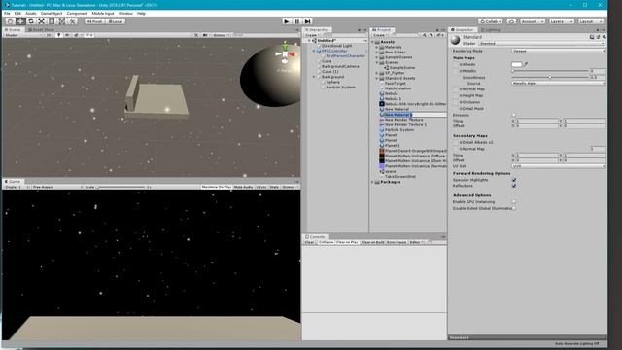Open Shaded draw mode dropdown
This screenshot has height=350, width=622.
coord(22,35)
